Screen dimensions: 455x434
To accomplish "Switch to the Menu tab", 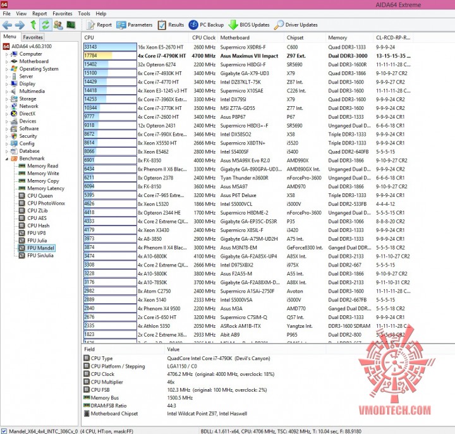I will click(x=9, y=37).
